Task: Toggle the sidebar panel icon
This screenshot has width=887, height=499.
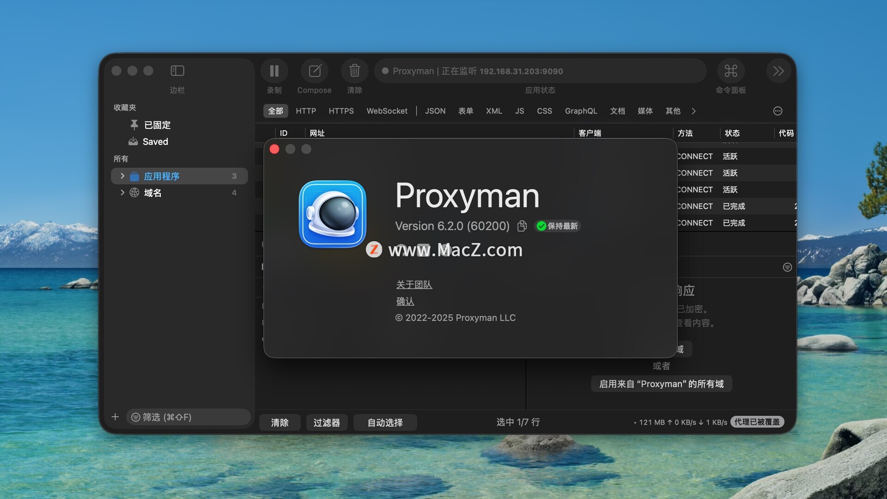Action: coord(177,71)
